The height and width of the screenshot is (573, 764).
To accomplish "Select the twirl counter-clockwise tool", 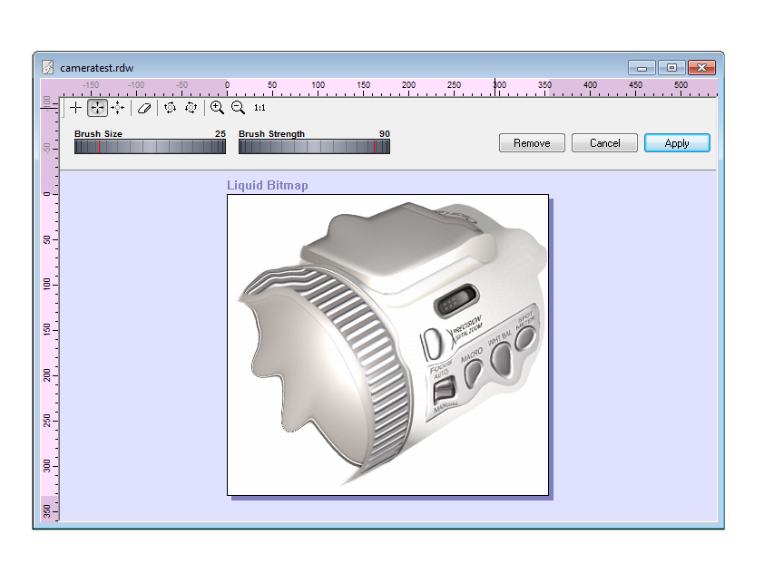I will (191, 108).
